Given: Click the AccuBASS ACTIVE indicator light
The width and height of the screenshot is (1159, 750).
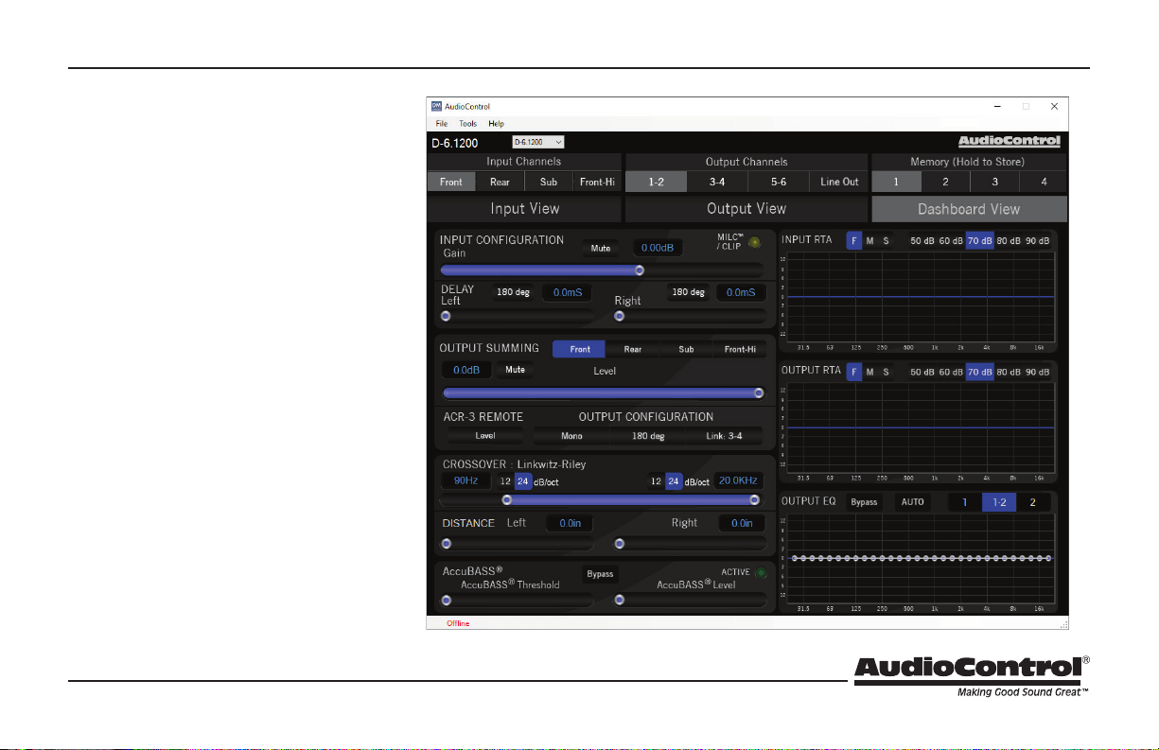Looking at the screenshot, I should (x=761, y=572).
